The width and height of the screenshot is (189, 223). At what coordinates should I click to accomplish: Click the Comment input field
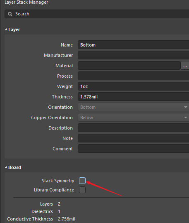point(133,149)
